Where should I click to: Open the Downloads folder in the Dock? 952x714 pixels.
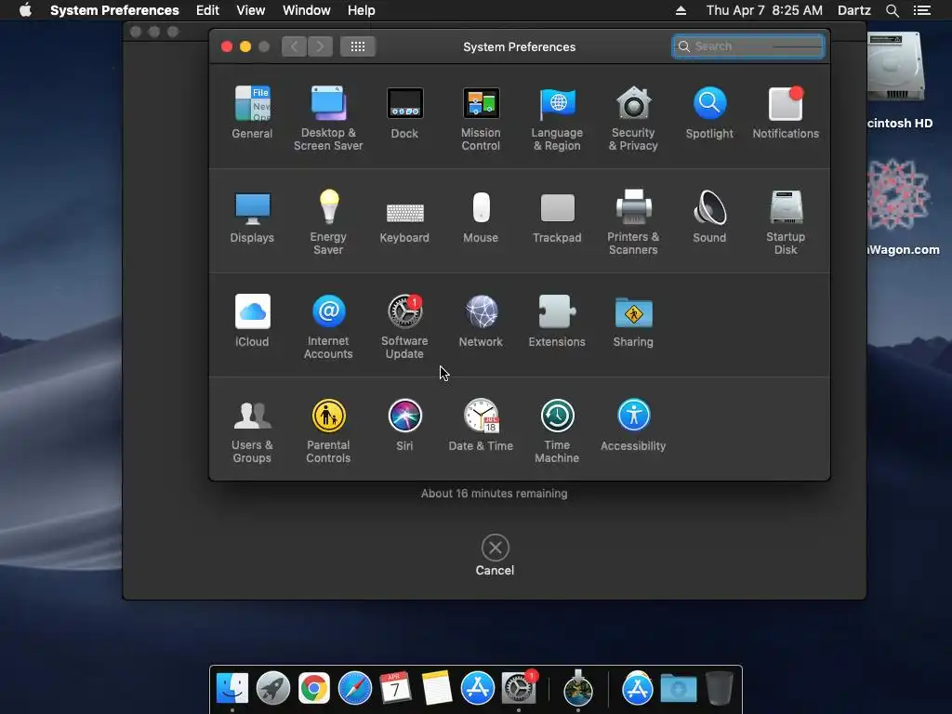click(678, 689)
